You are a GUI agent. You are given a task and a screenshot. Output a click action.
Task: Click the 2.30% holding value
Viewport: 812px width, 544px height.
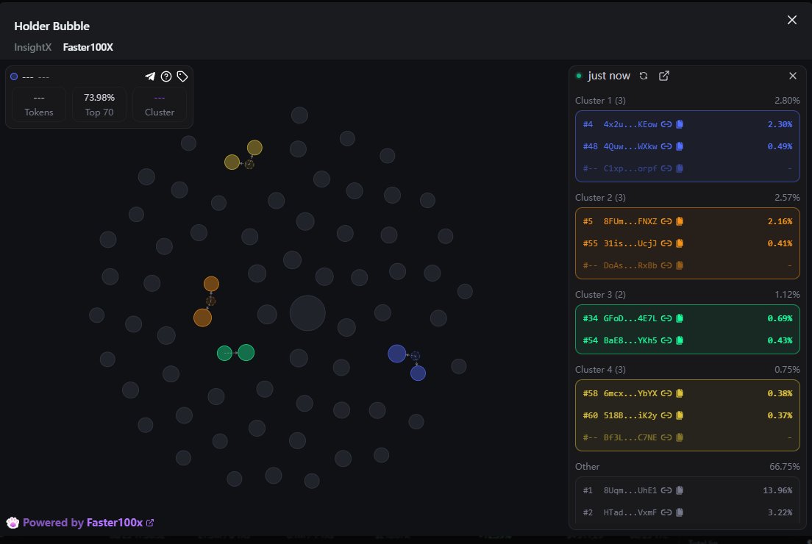tap(780, 124)
